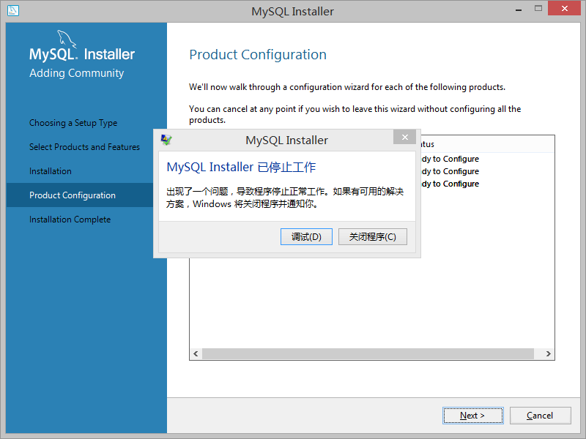The width and height of the screenshot is (586, 439).
Task: Select the Installation step
Action: [x=51, y=171]
